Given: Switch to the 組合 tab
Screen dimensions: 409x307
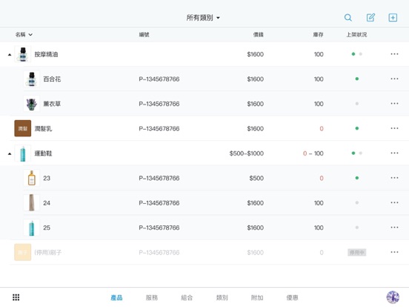Looking at the screenshot, I should point(187,297).
